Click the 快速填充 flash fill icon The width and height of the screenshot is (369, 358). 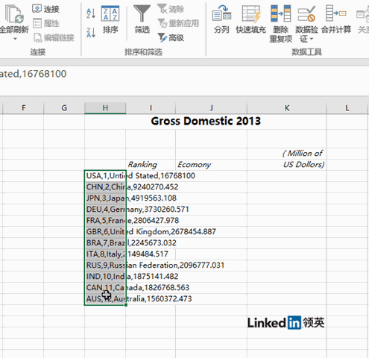tap(251, 19)
